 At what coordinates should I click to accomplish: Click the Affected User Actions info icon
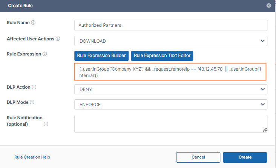click(58, 39)
